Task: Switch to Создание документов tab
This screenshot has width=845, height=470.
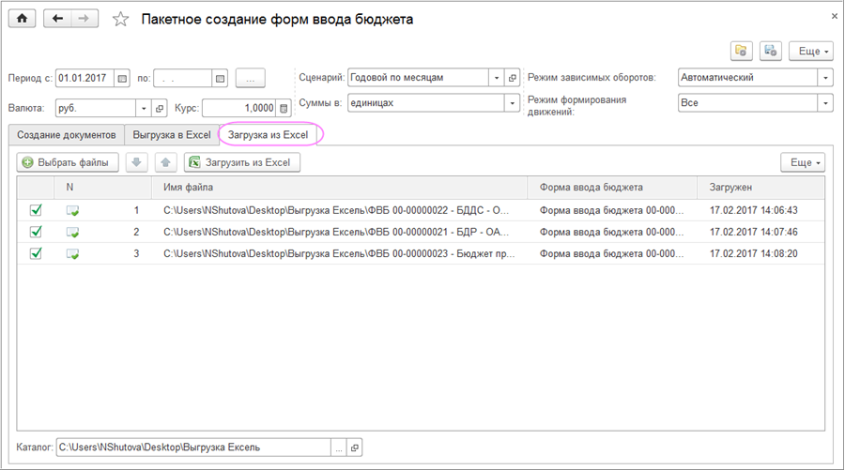Action: (x=66, y=135)
